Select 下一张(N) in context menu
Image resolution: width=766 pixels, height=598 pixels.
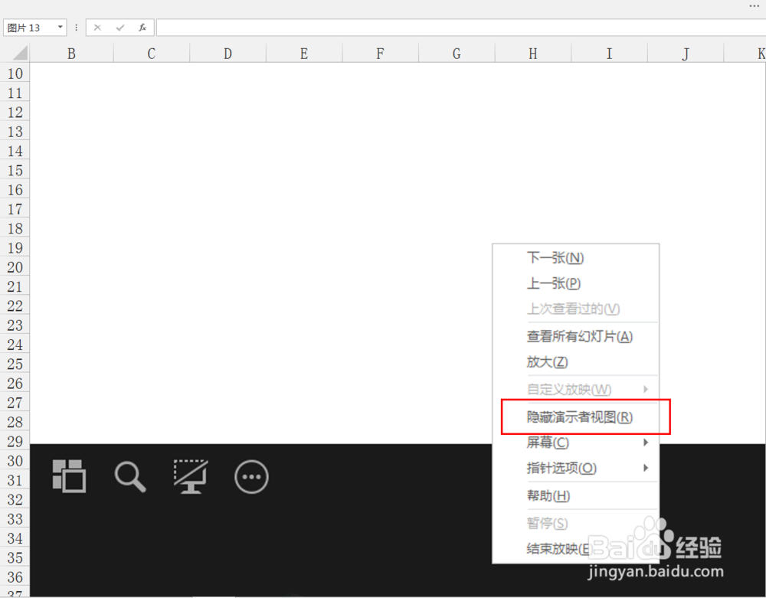tap(575, 257)
